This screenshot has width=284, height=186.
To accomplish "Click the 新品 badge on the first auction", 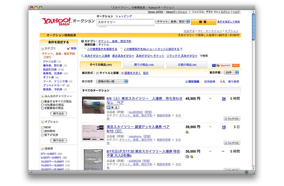I will tap(113, 107).
